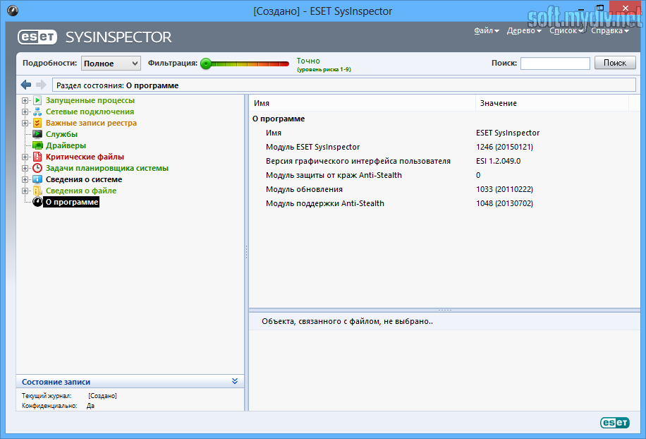This screenshot has width=646, height=439.
Task: Click the Версия графического интерфейса пользователя row
Action: (444, 161)
